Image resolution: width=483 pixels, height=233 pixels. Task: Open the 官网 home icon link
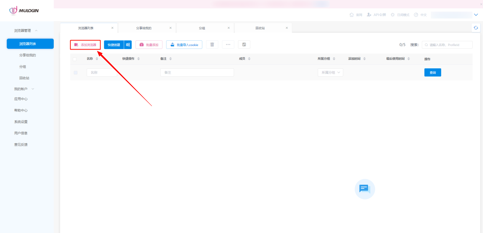(x=356, y=15)
